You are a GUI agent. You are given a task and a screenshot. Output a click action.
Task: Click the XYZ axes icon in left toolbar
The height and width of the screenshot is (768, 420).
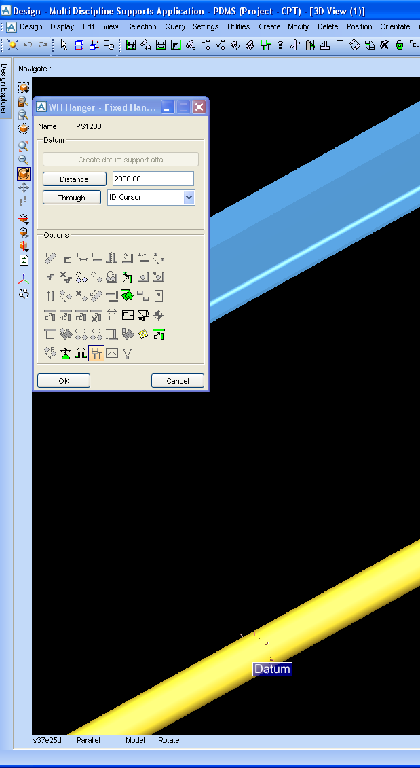(24, 279)
